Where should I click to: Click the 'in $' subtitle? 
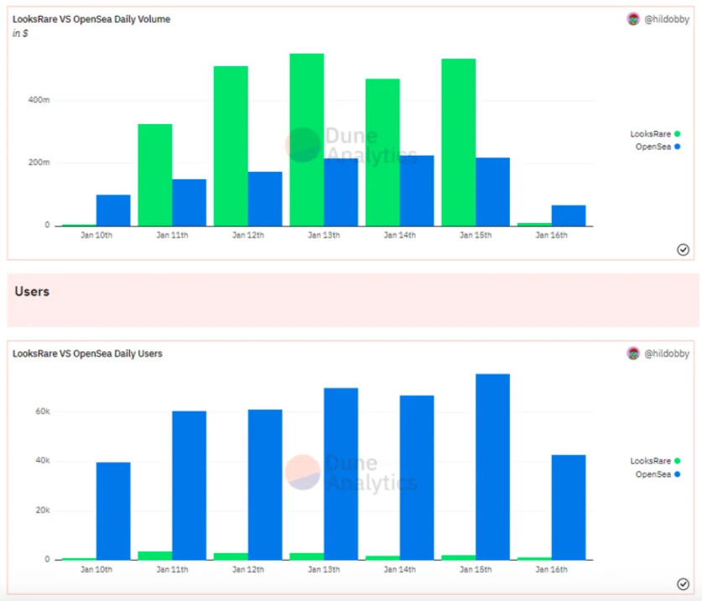click(20, 34)
